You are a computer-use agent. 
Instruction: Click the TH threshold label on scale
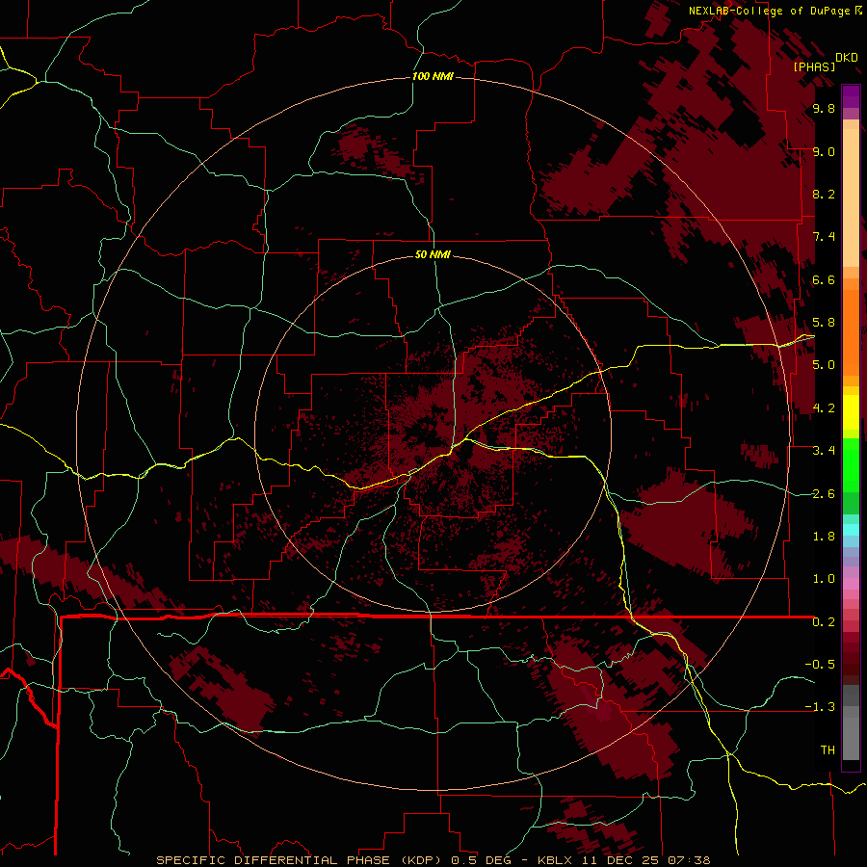pyautogui.click(x=828, y=750)
